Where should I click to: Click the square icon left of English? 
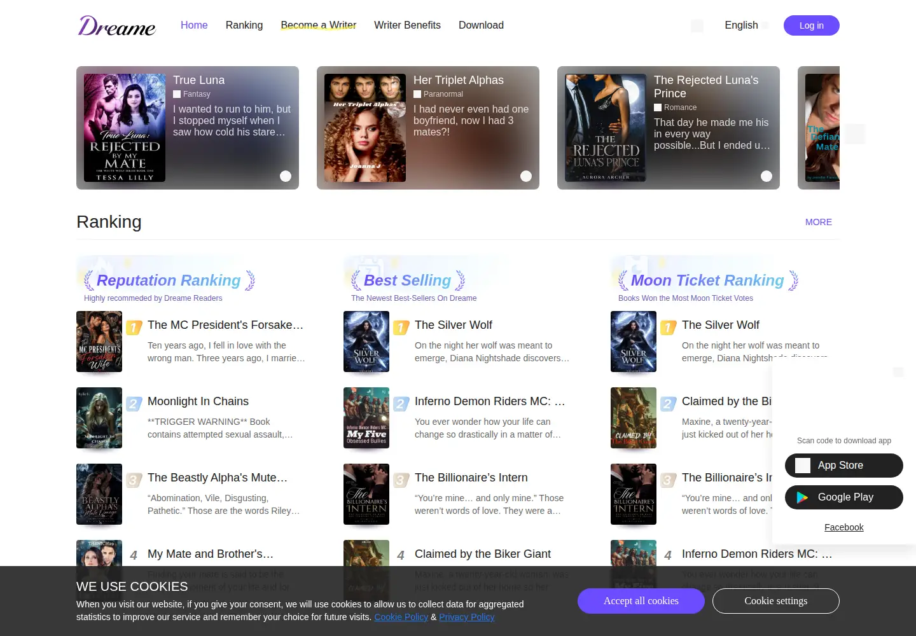(697, 26)
